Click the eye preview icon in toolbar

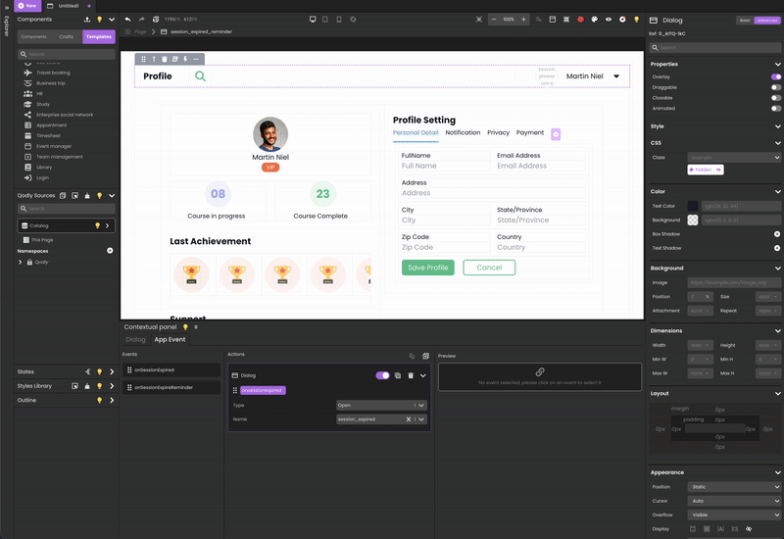click(608, 19)
